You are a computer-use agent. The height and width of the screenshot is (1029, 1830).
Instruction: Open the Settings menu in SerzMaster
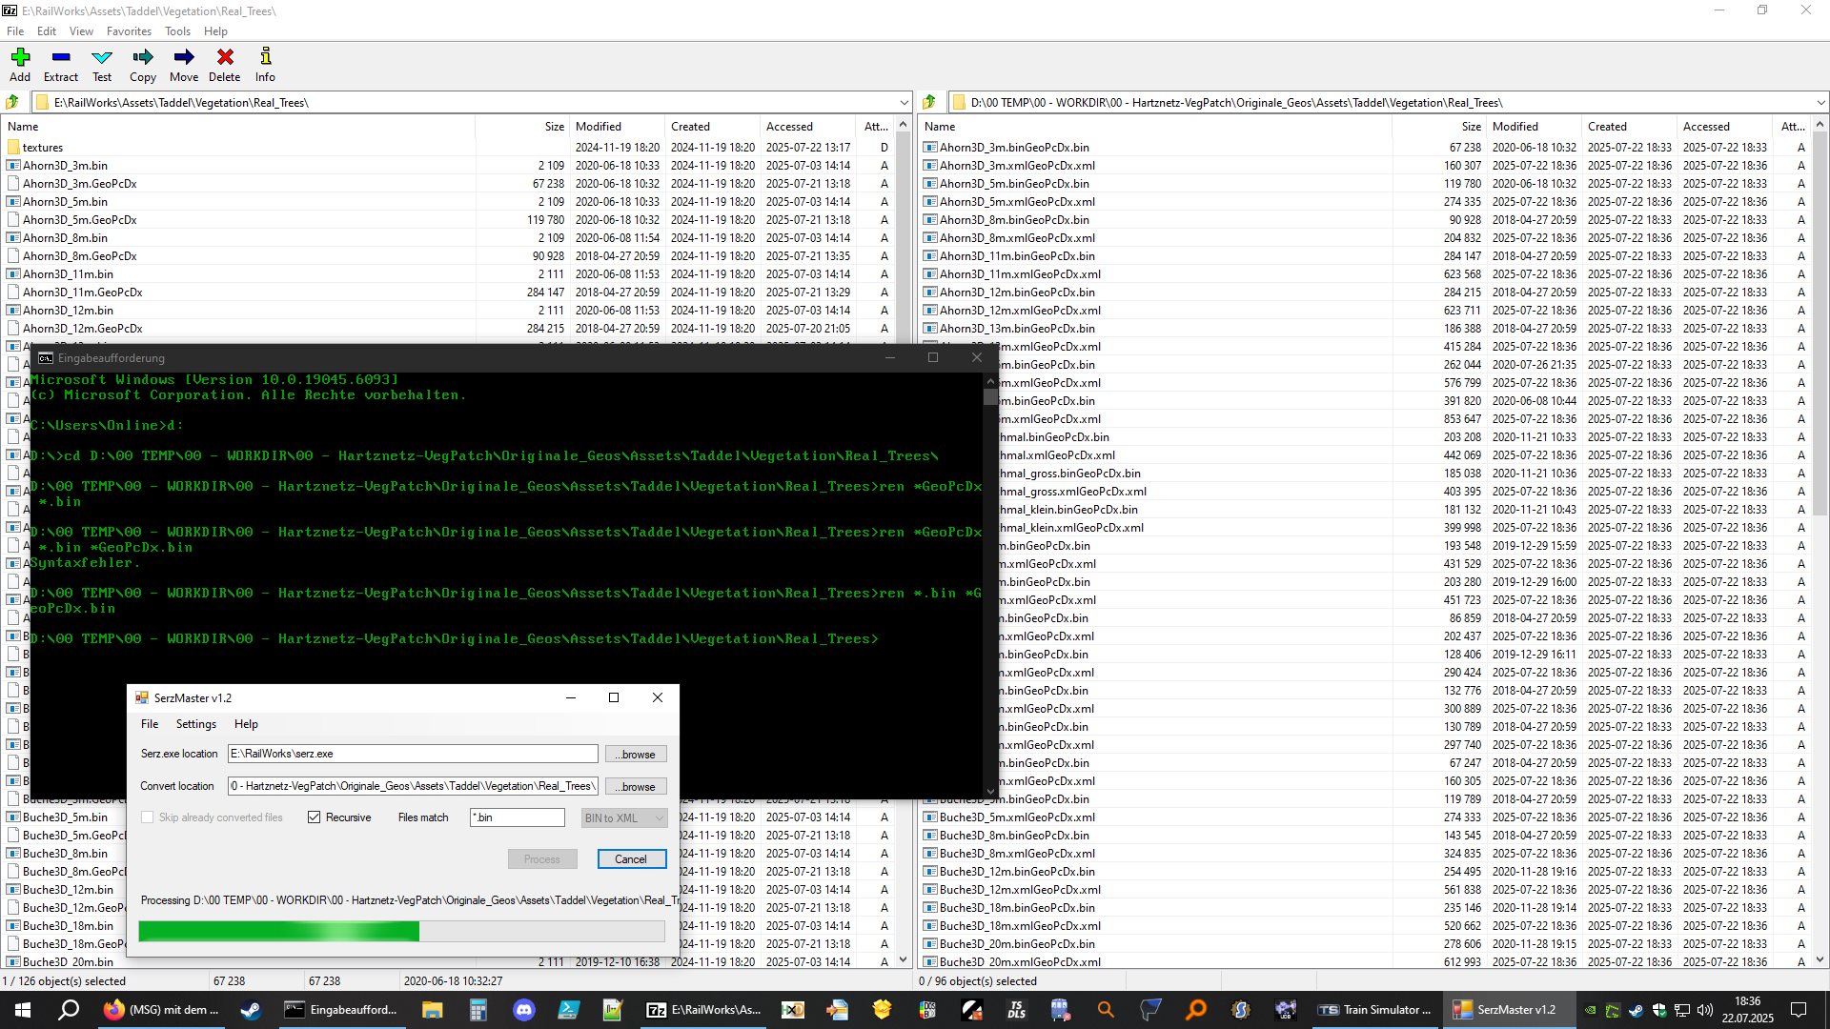coord(195,724)
